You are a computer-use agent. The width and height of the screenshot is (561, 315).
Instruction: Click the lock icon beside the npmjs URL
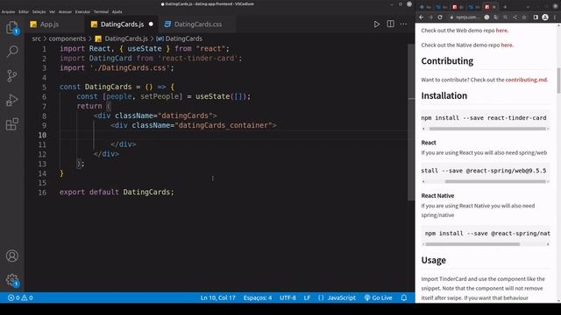click(x=451, y=17)
